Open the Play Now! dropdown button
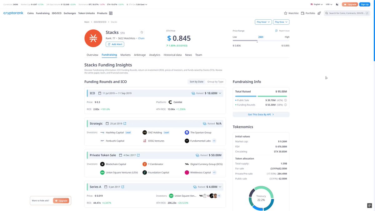375x211 pixels. (x=263, y=22)
